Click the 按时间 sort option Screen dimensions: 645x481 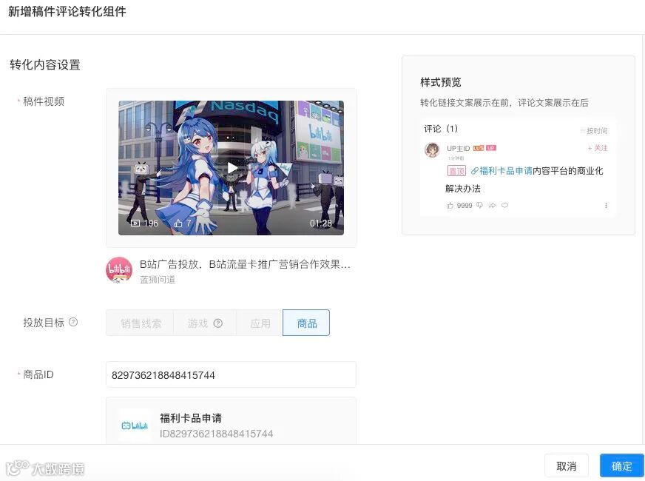593,131
